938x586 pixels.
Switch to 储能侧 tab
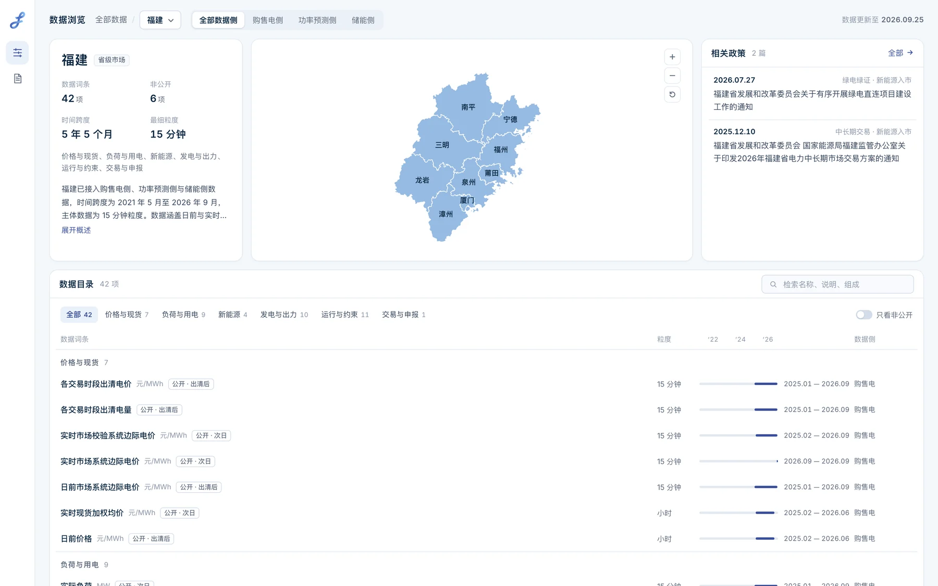point(363,20)
